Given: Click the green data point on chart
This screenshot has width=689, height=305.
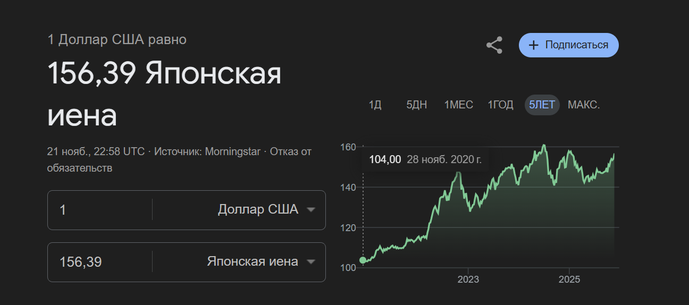Looking at the screenshot, I should pos(363,260).
